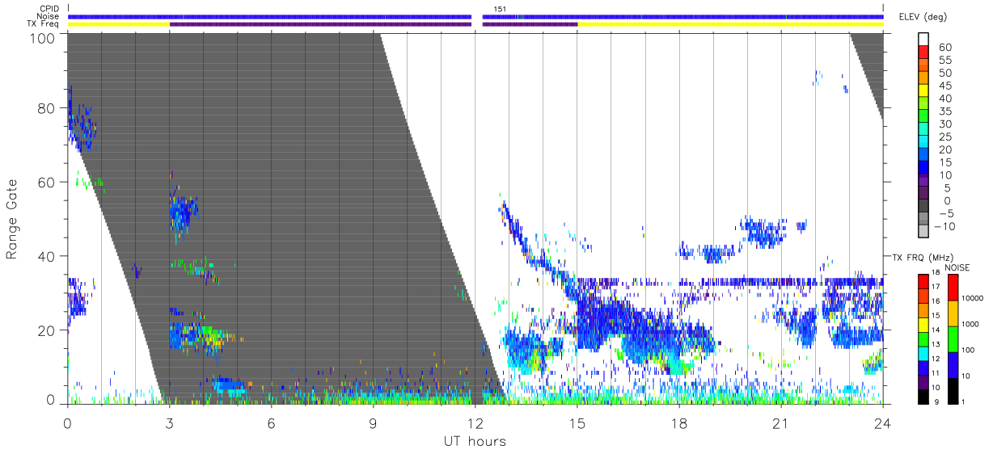993x458 pixels.
Task: Click the 10000 label on NOISE colorbar
Action: pos(974,298)
